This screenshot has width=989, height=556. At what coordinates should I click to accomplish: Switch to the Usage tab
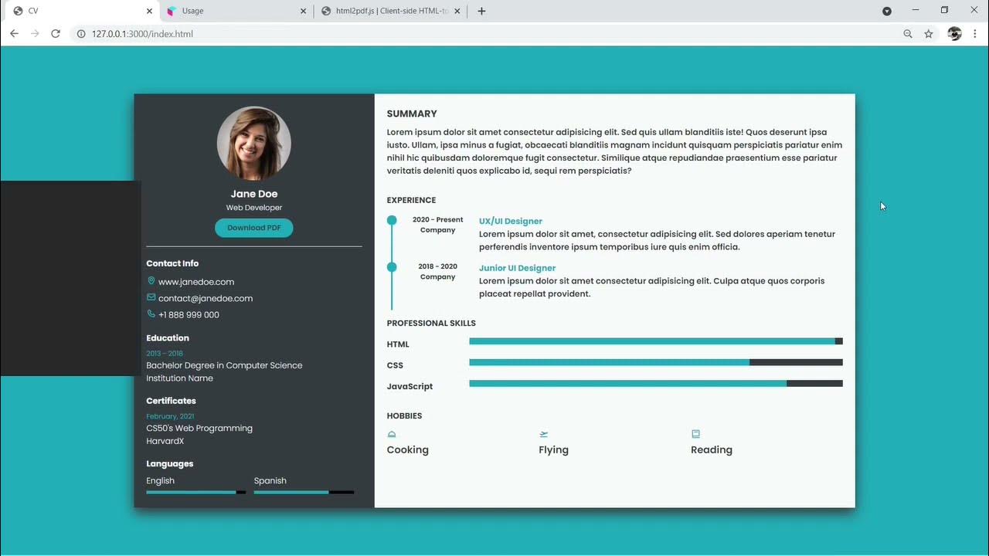236,11
